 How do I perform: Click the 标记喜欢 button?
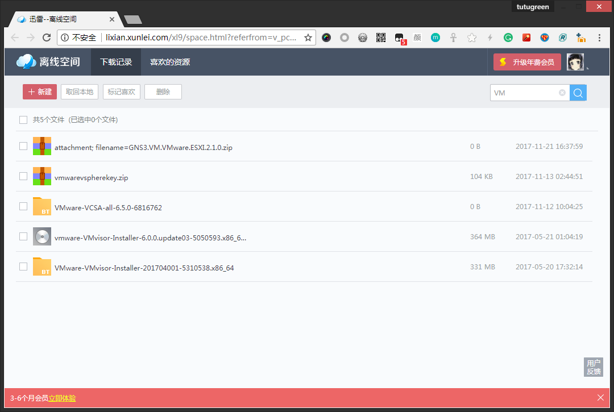122,92
